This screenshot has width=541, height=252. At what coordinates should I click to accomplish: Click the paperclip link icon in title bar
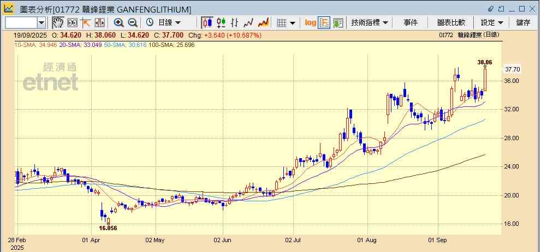[491, 9]
